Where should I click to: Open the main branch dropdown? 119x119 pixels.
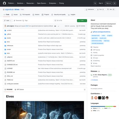8,21
